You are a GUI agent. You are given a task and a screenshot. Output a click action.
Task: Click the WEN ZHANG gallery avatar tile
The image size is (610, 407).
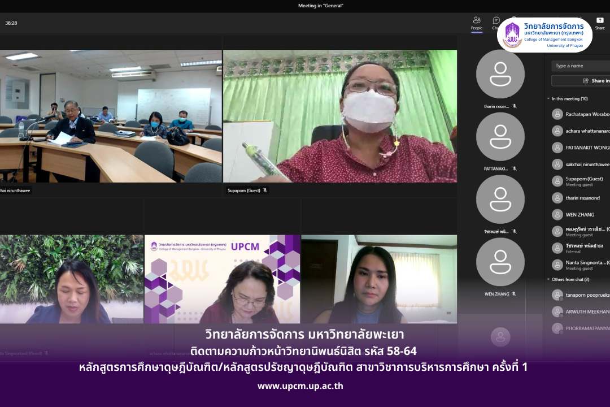pyautogui.click(x=500, y=262)
